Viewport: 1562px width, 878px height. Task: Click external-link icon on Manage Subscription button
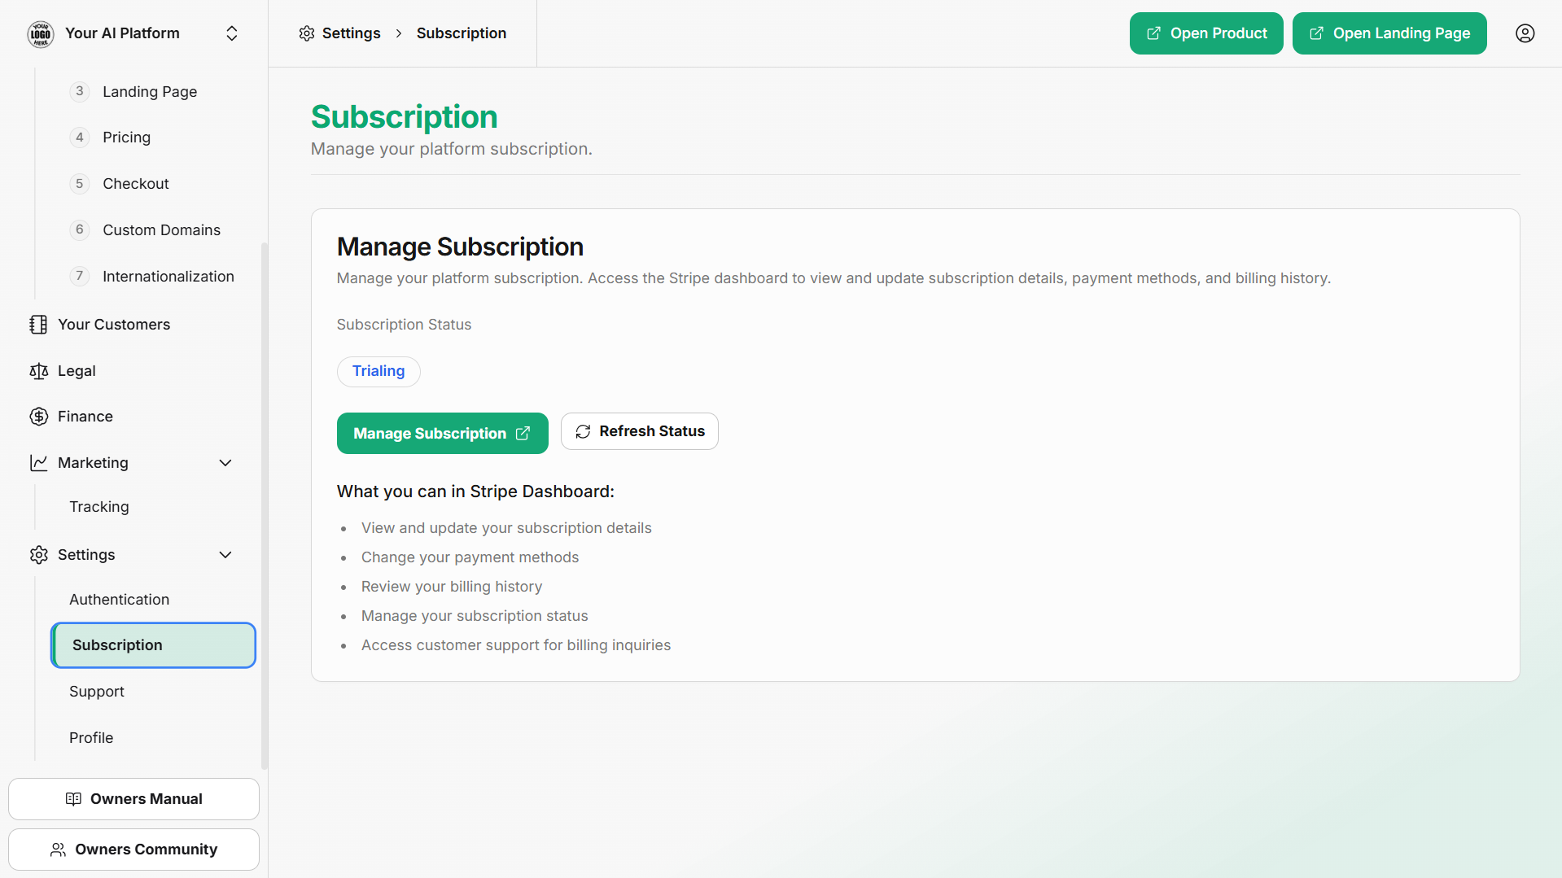pyautogui.click(x=523, y=434)
